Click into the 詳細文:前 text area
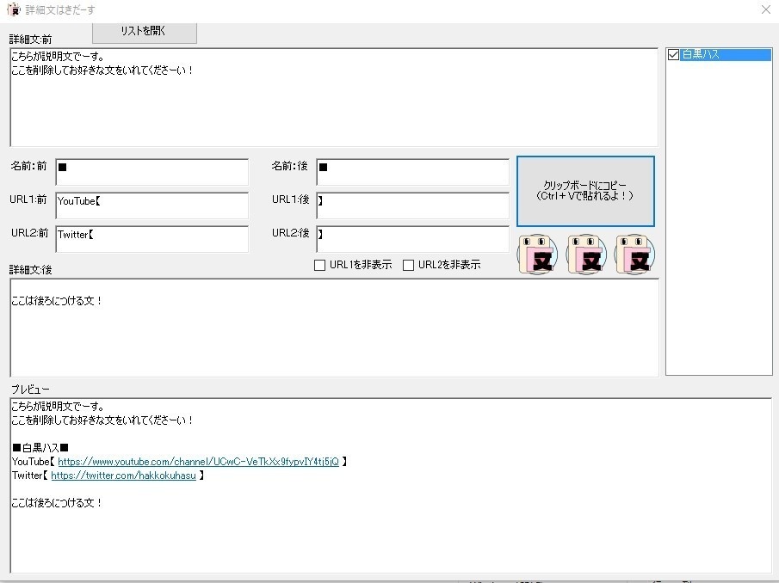 click(334, 97)
